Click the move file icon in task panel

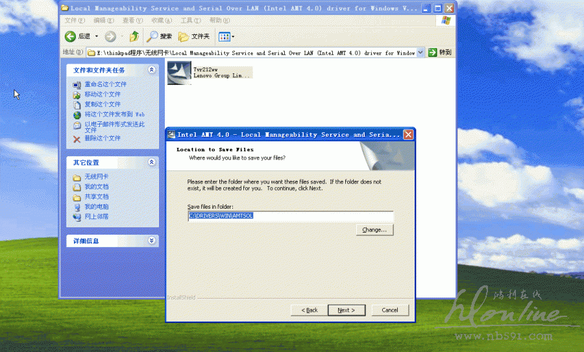click(x=77, y=95)
